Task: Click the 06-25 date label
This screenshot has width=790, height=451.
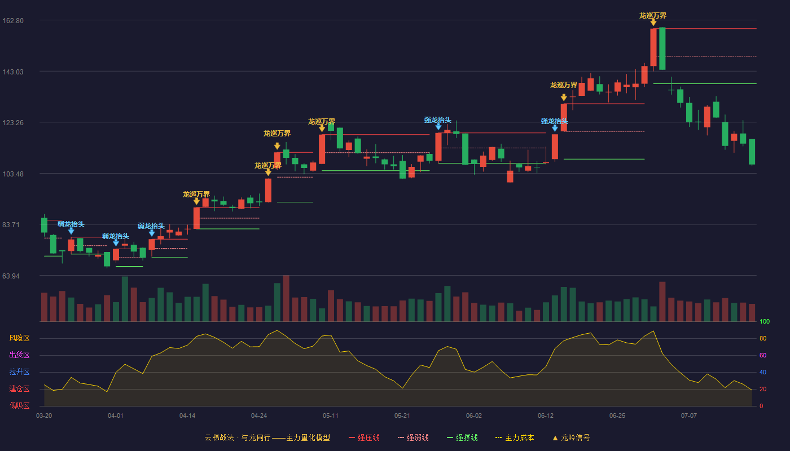Action: 617,415
